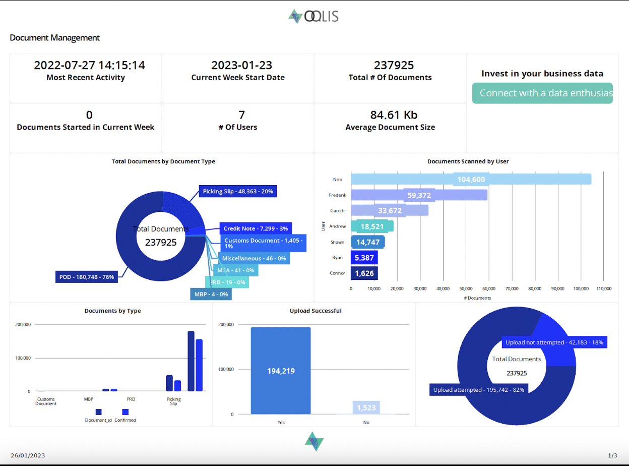Click the Documents Started in Current Week label
This screenshot has width=629, height=466.
[x=86, y=127]
